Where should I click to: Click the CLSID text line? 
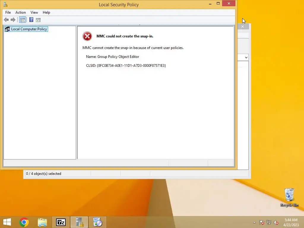point(126,66)
